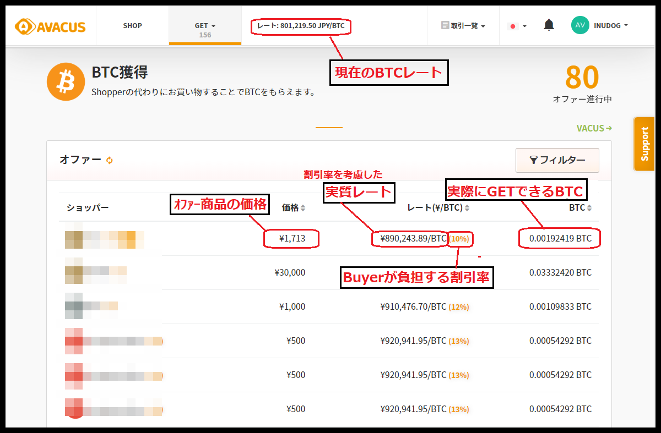Click the AVACUS logo
This screenshot has height=433, width=661.
point(50,26)
